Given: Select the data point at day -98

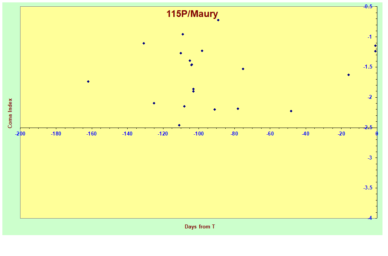Looking at the screenshot, I should coord(202,51).
